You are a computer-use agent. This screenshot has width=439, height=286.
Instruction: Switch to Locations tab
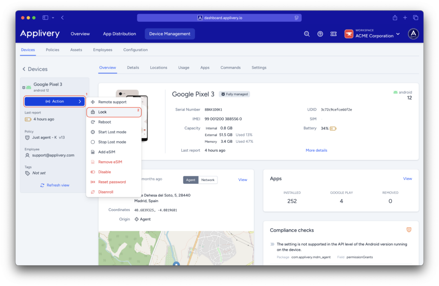(x=159, y=68)
